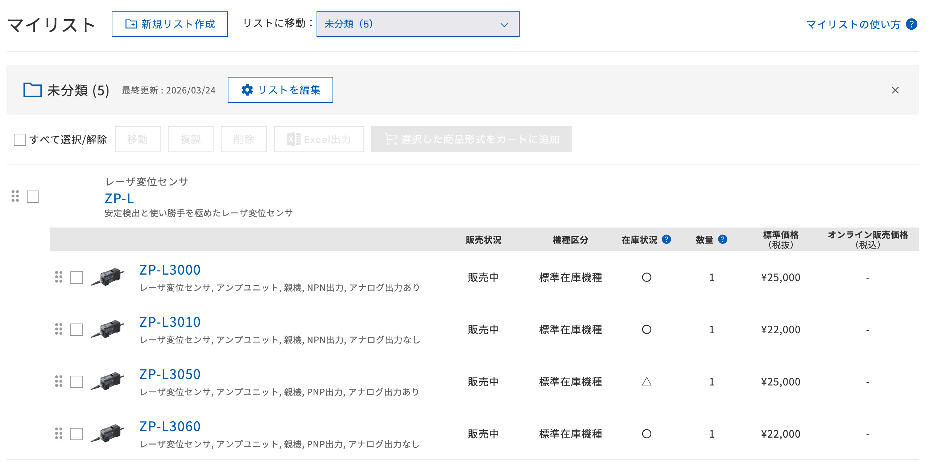The image size is (929, 463).
Task: Close the 未分類 list panel with X
Action: (895, 90)
